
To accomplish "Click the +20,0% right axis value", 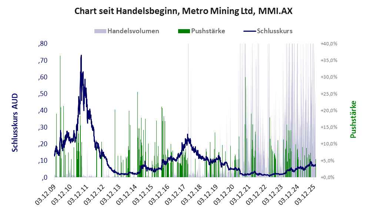I will point(329,110).
